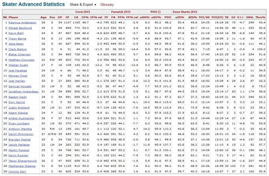Open Mikael Backlund player page

(x=20, y=28)
